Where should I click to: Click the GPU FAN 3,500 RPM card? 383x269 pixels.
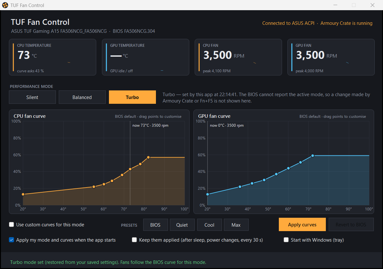331,57
